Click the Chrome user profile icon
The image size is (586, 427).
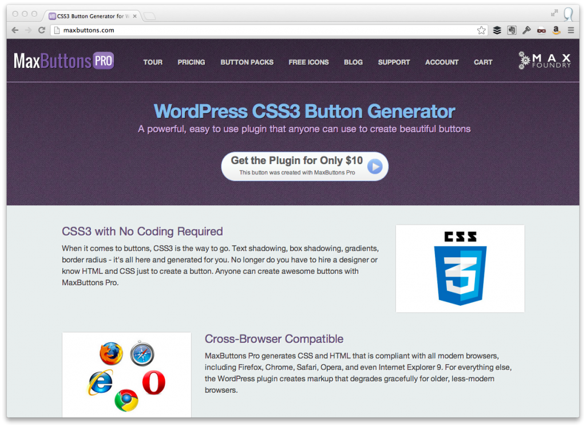[x=568, y=14]
